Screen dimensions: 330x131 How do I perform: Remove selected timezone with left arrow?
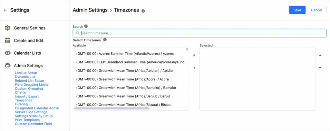coord(194,68)
